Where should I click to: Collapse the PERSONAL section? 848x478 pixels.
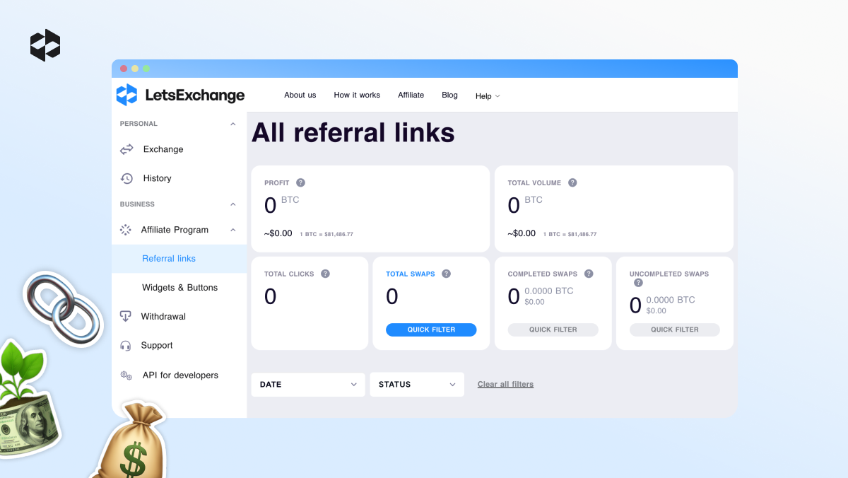click(x=233, y=124)
